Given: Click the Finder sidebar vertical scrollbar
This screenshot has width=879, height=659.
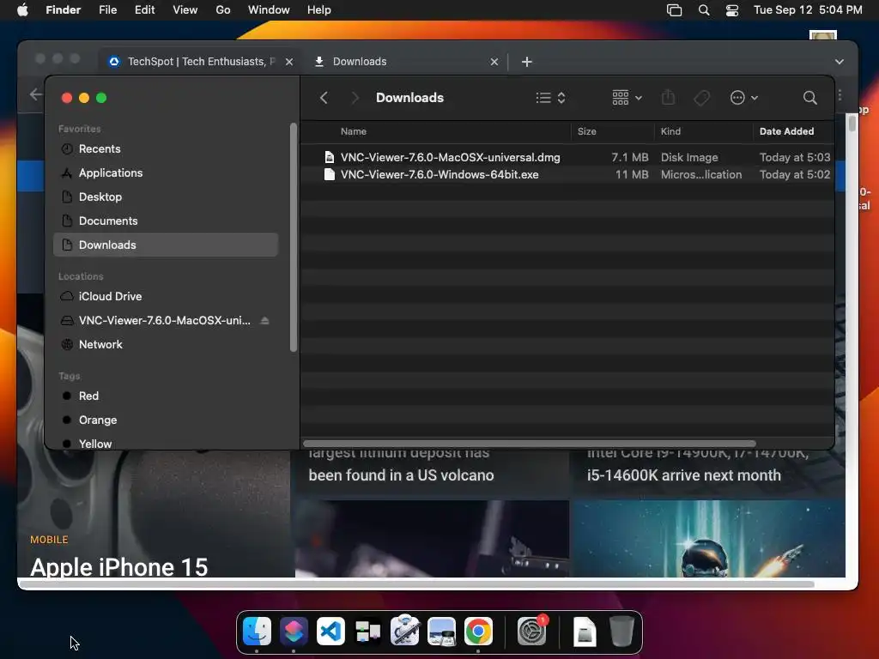Looking at the screenshot, I should [293, 237].
